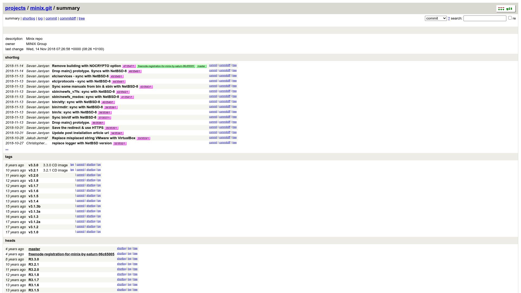This screenshot has width=521, height=293.
Task: Toggle the 're' regex checkbox
Action: pyautogui.click(x=510, y=18)
